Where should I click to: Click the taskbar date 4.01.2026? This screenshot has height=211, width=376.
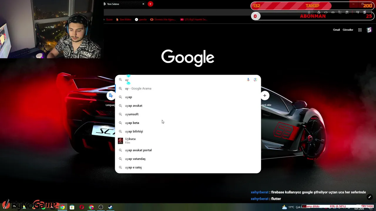359,209
